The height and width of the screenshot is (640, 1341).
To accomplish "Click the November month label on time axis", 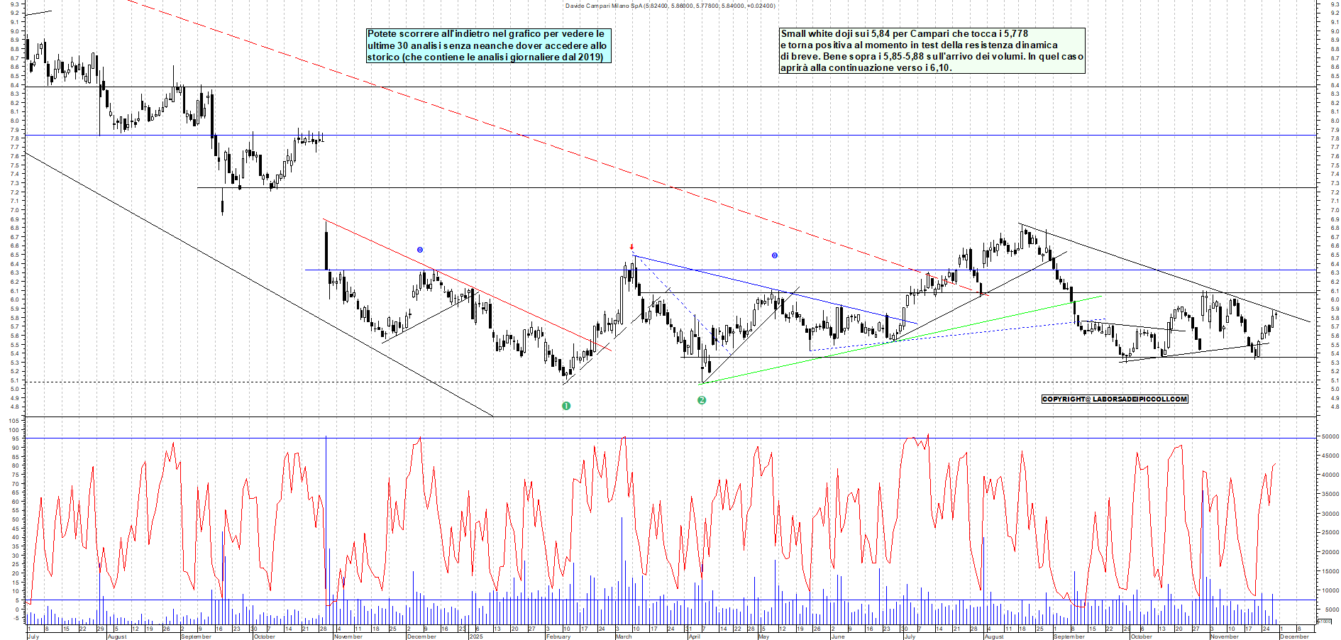I will point(348,636).
